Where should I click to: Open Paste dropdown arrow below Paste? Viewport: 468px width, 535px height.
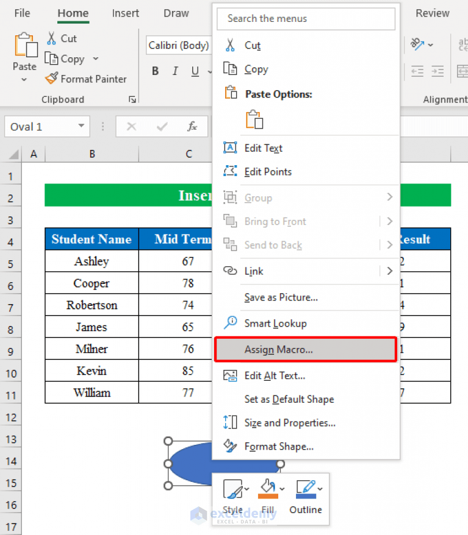(24, 79)
